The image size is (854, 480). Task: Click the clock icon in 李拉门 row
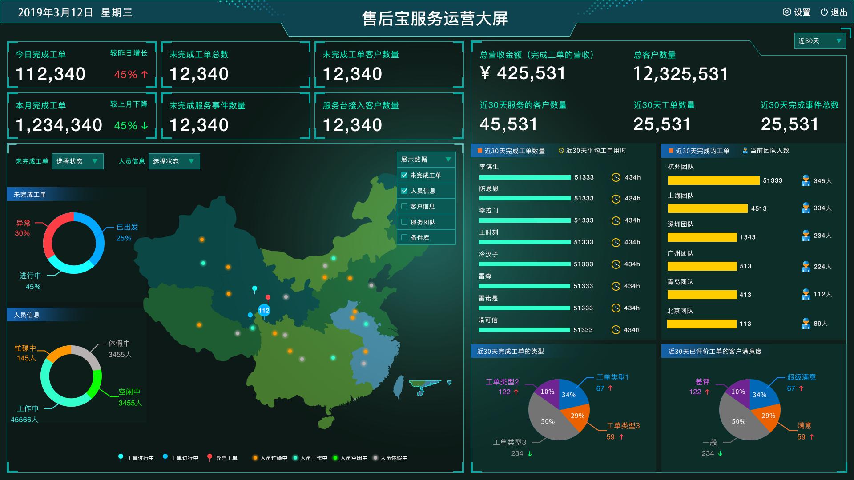616,220
